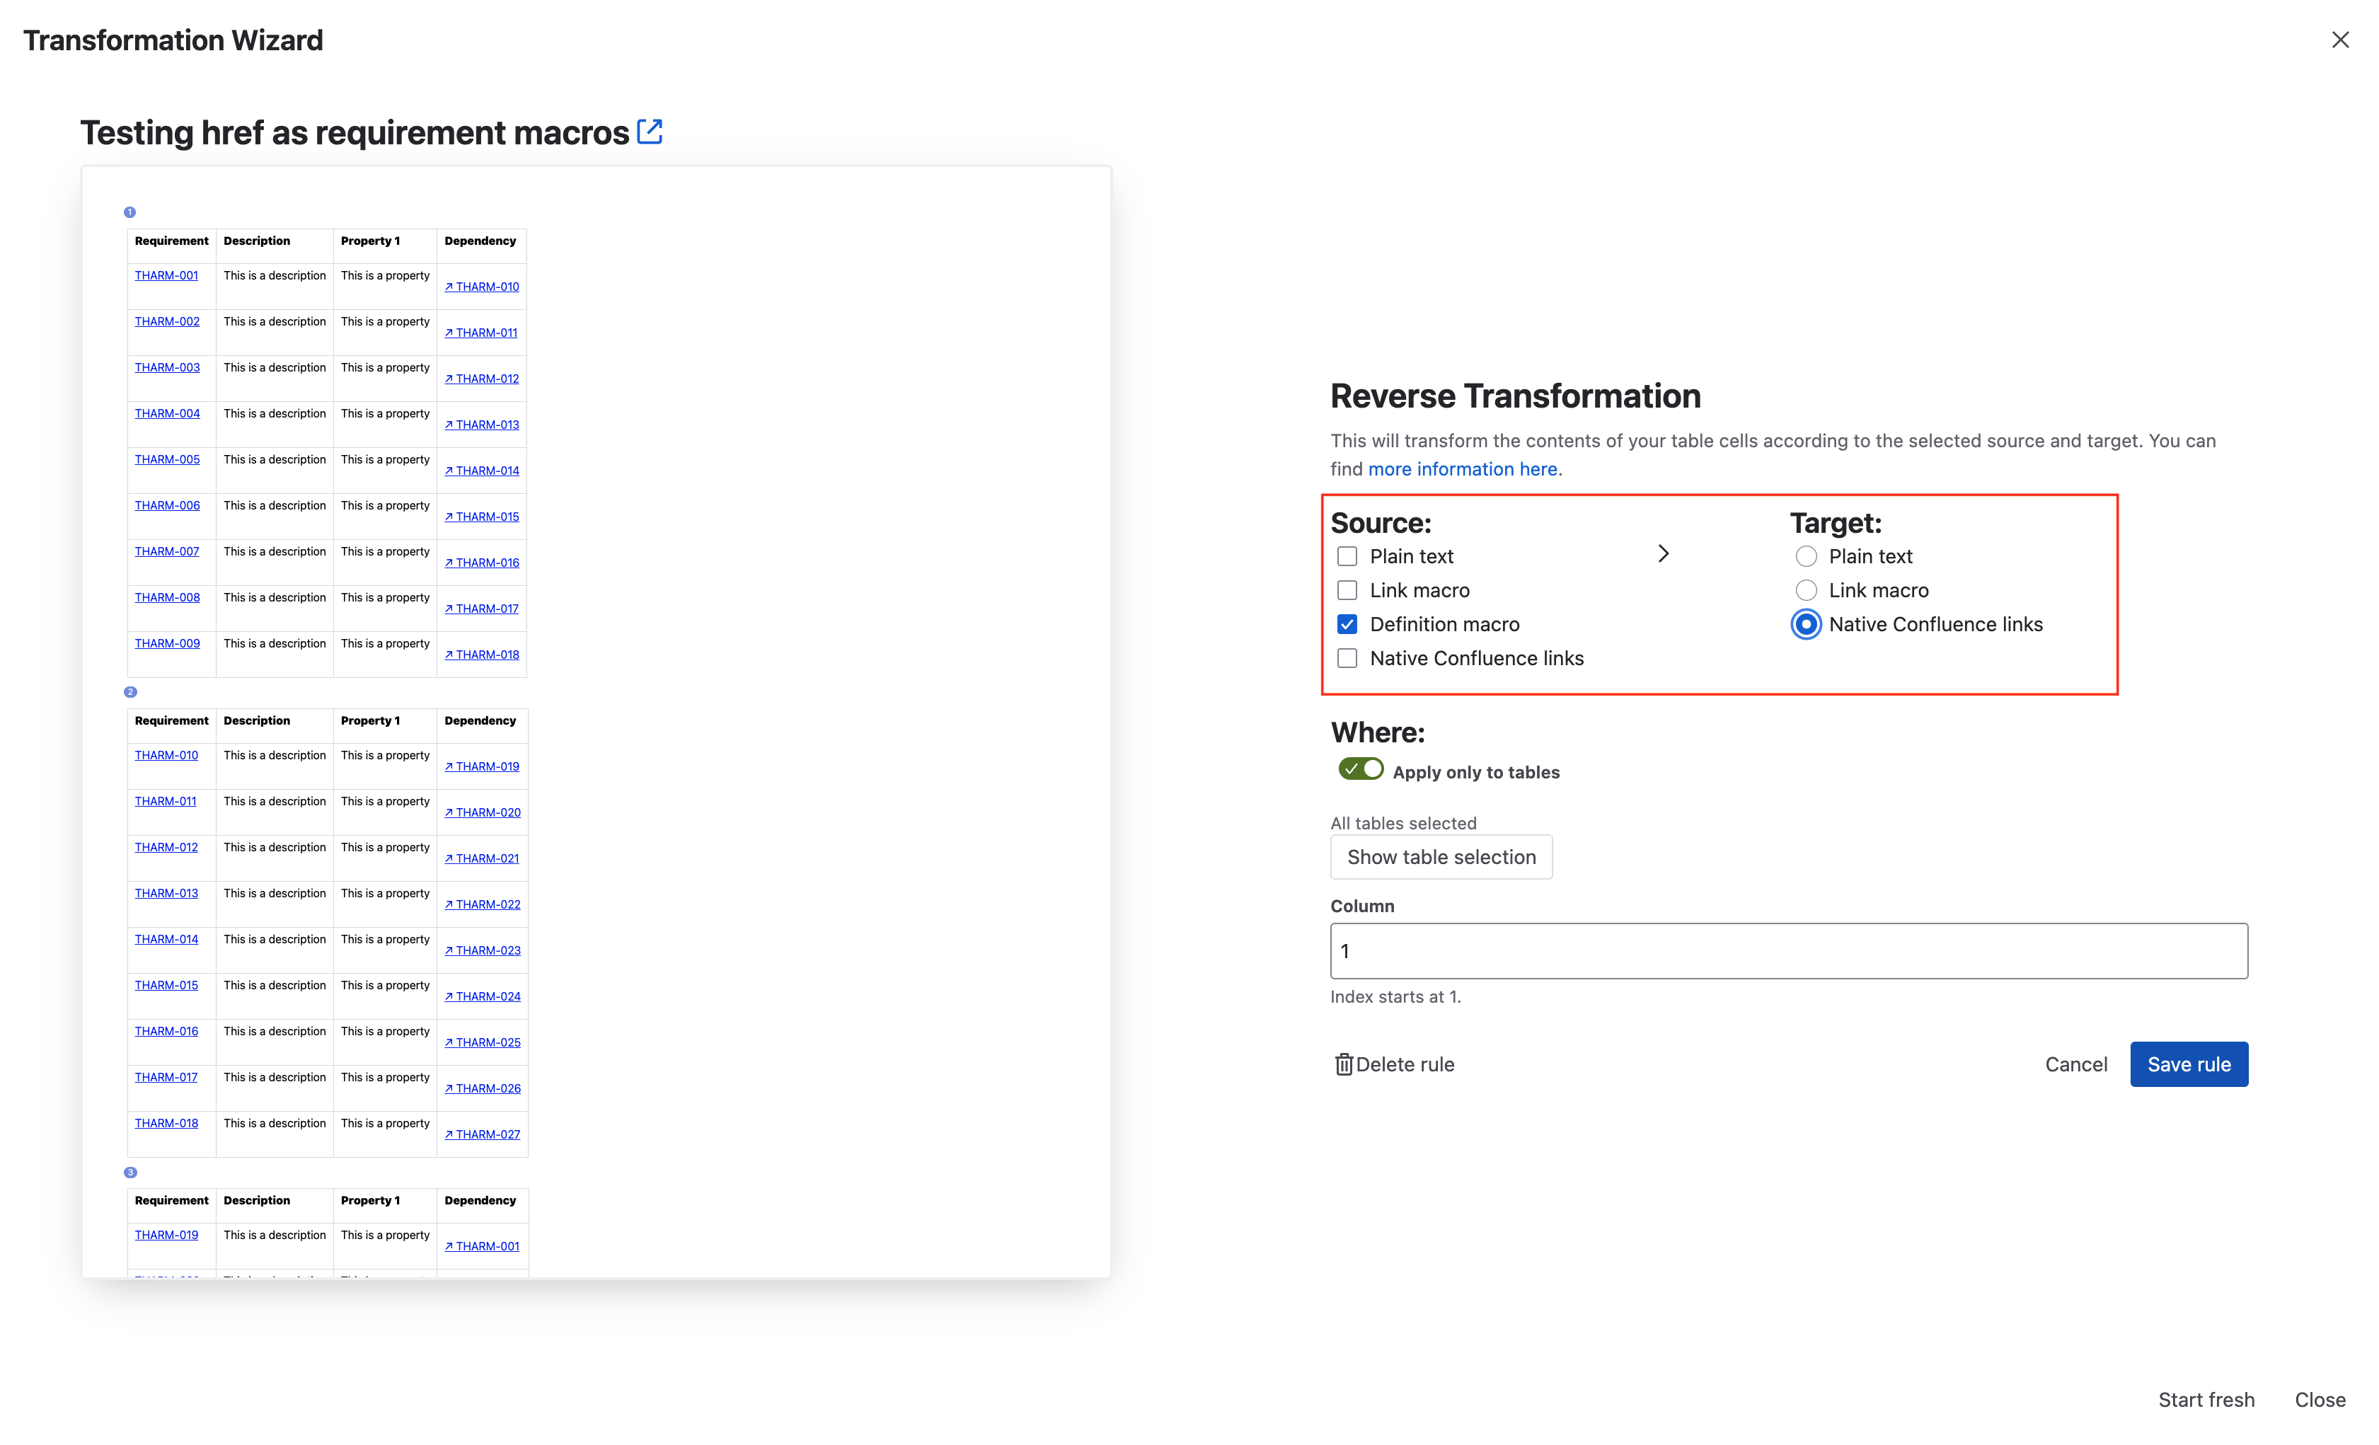
Task: Select Link macro as the Target
Action: coord(1807,589)
